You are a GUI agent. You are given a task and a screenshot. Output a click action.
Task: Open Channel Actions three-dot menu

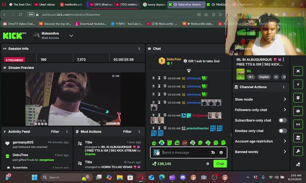click(284, 87)
